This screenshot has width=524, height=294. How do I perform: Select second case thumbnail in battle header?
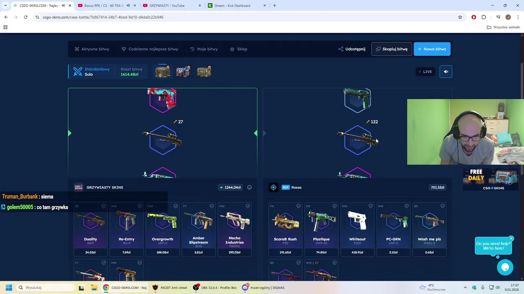[x=183, y=71]
